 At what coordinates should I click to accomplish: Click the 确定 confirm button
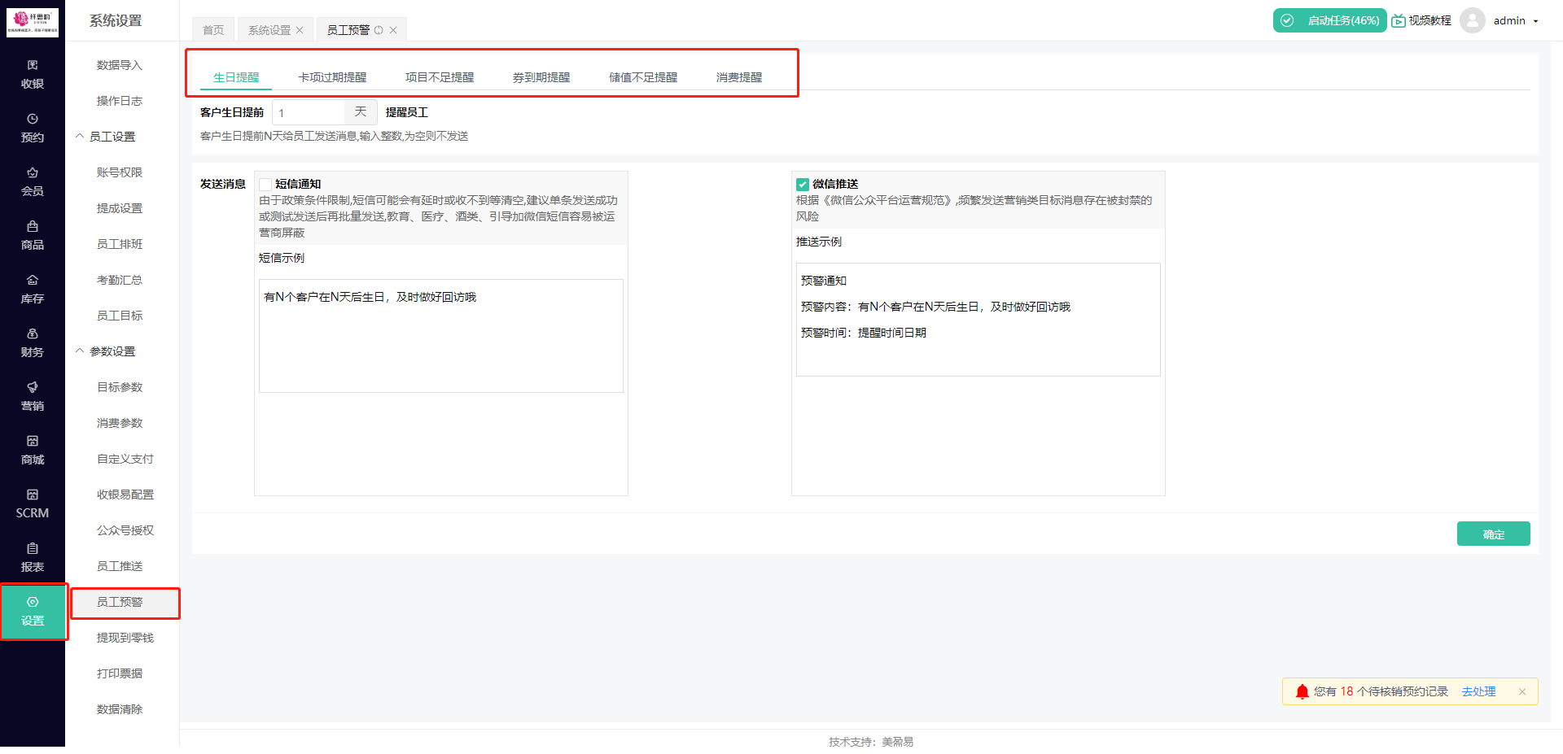coord(1493,534)
